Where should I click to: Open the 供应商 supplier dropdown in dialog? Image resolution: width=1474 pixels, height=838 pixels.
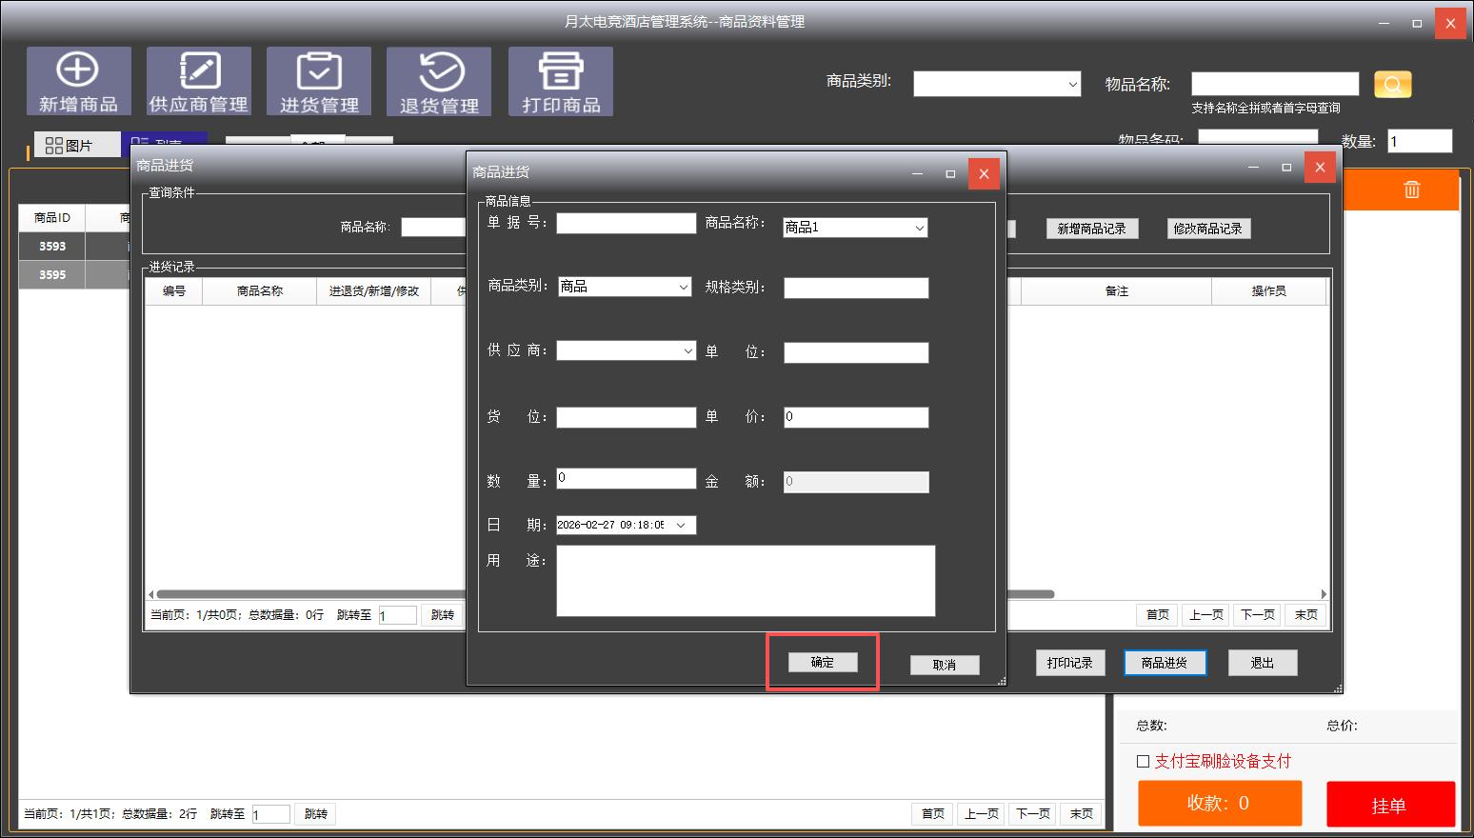pyautogui.click(x=687, y=351)
